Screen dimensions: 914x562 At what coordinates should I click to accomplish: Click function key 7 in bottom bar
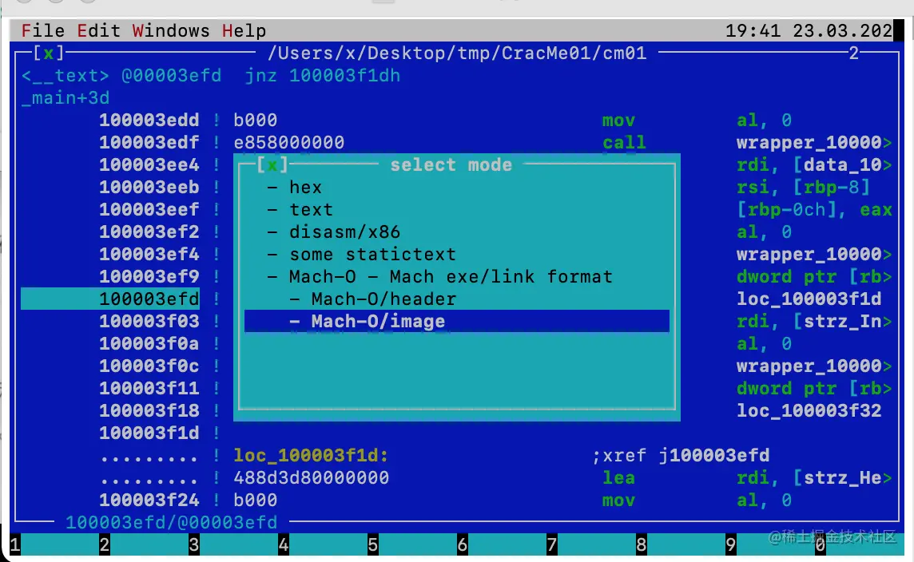click(551, 545)
